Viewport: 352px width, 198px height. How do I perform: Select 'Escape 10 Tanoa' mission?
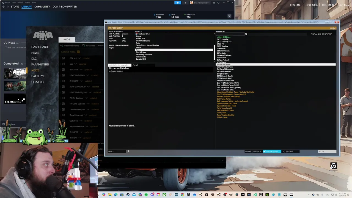(222, 74)
